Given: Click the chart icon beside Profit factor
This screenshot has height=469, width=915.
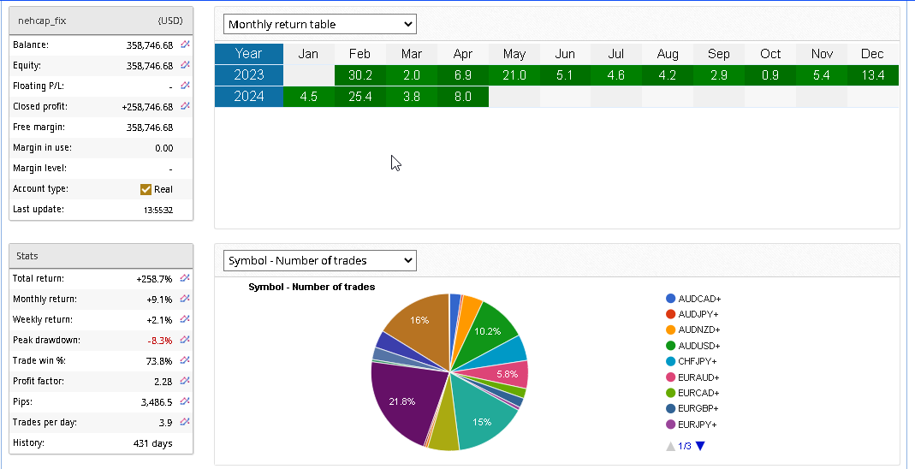Looking at the screenshot, I should (x=185, y=381).
